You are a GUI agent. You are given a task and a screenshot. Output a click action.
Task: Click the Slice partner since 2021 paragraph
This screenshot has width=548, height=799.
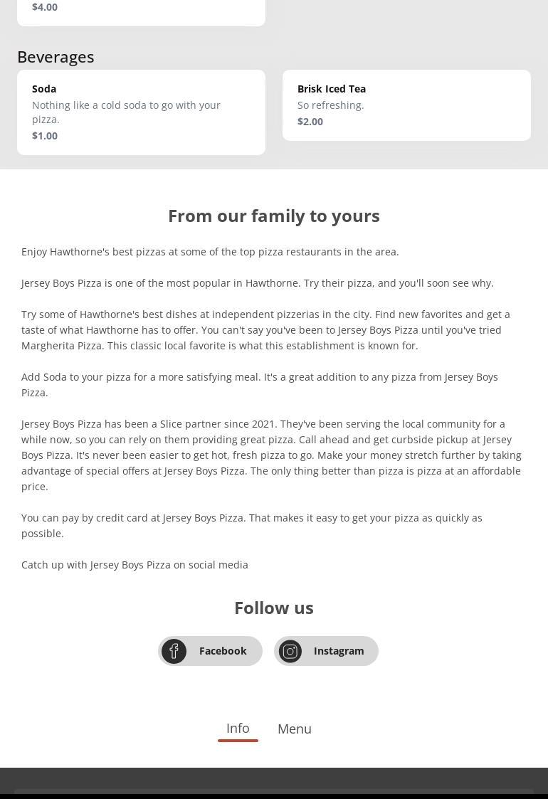coord(271,455)
